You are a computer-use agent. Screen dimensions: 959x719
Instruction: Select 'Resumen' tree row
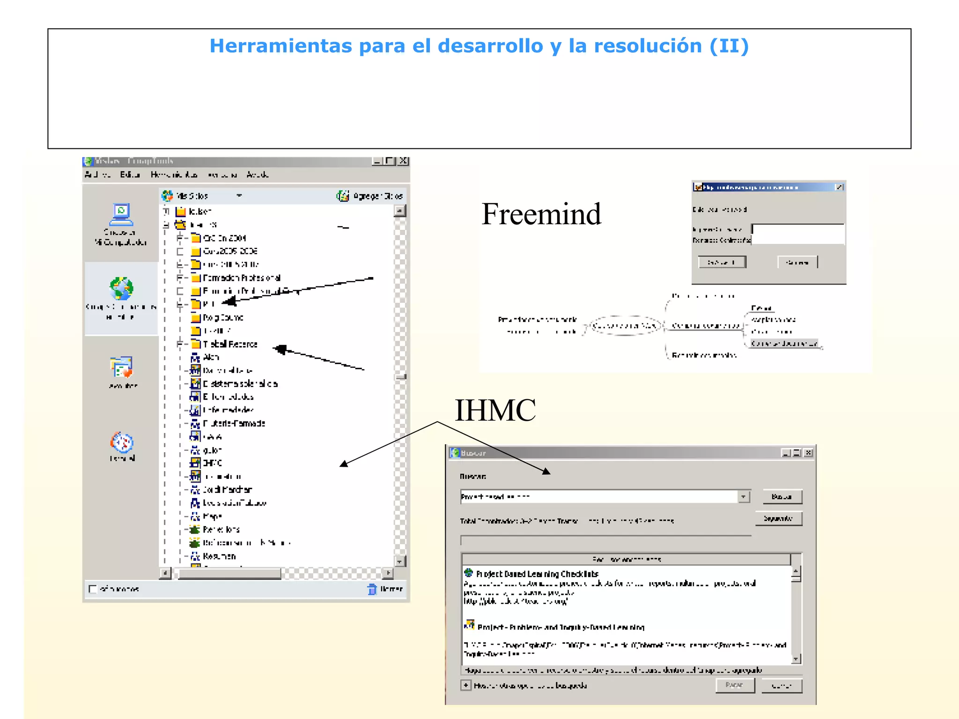[219, 556]
